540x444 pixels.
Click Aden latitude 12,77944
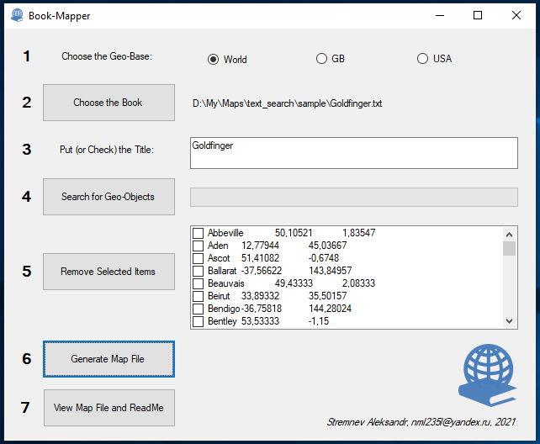pos(260,246)
